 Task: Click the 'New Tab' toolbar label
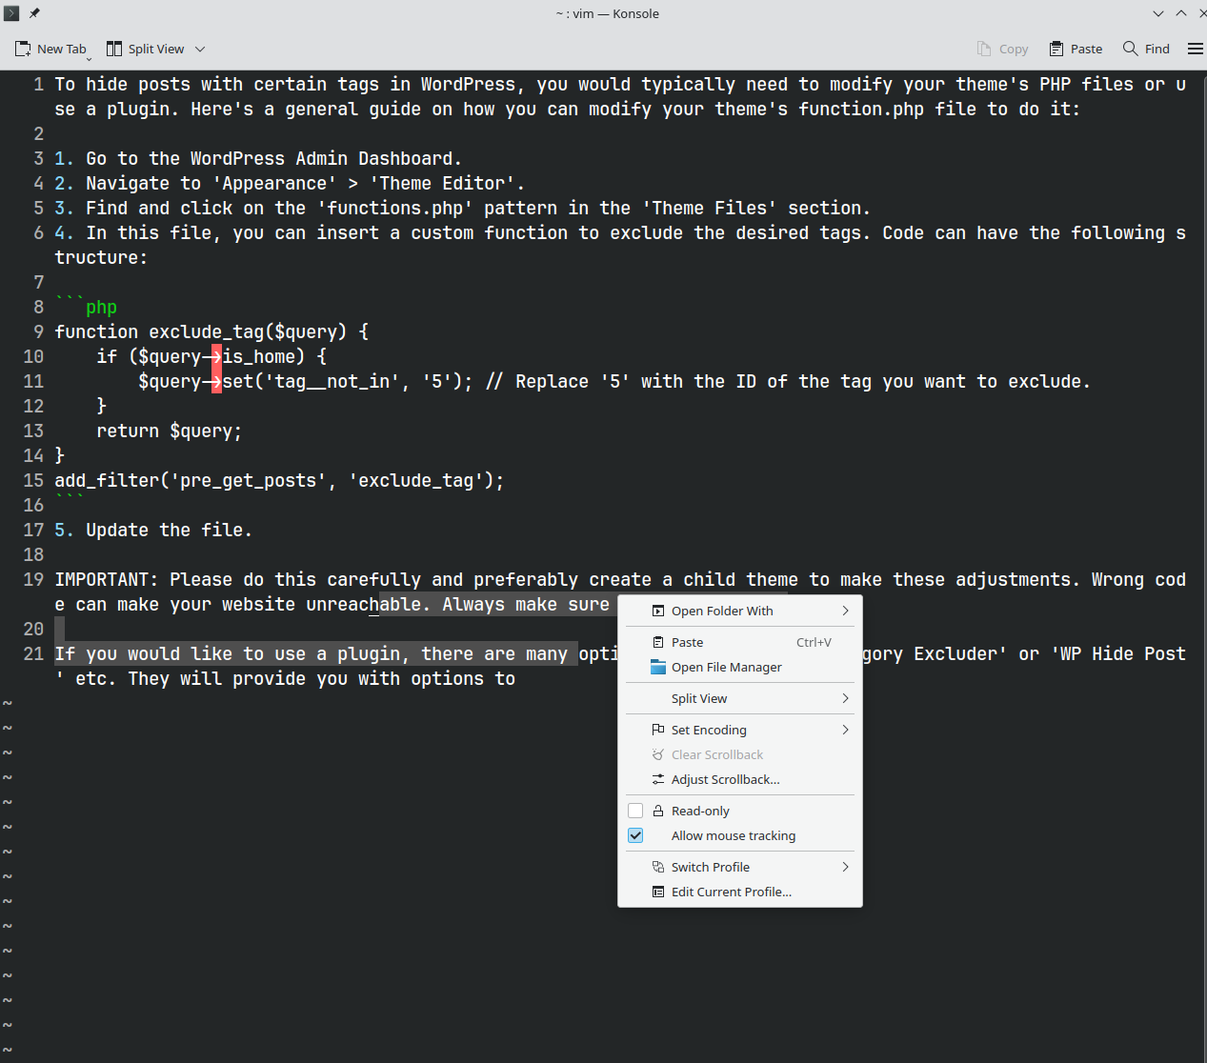tap(62, 49)
